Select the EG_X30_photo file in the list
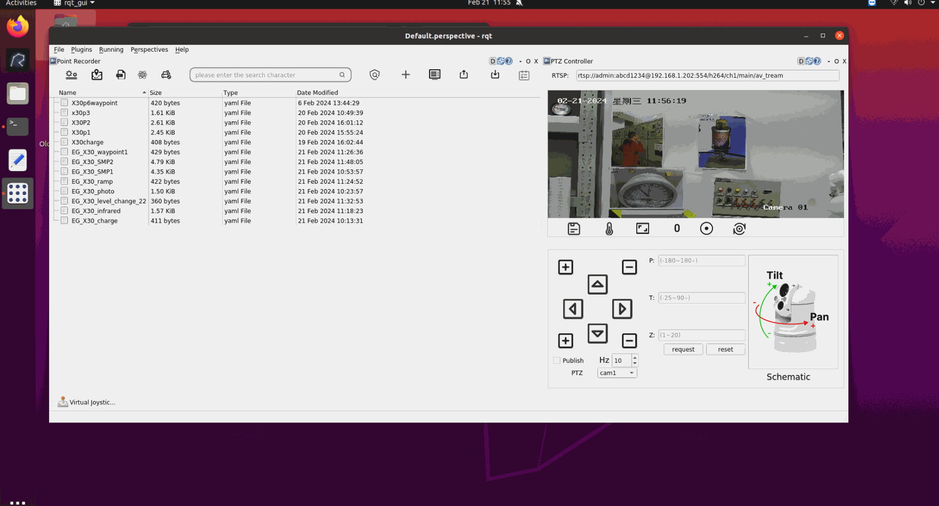This screenshot has height=506, width=939. pyautogui.click(x=93, y=191)
